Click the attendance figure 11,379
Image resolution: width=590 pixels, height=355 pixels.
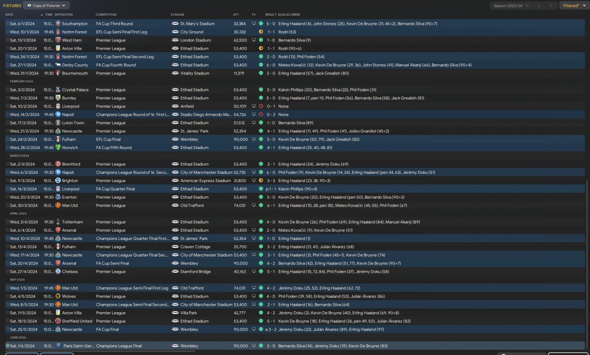coord(240,73)
